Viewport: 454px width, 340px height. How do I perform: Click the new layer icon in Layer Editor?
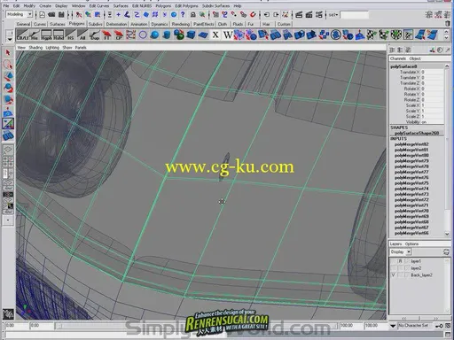(446, 252)
